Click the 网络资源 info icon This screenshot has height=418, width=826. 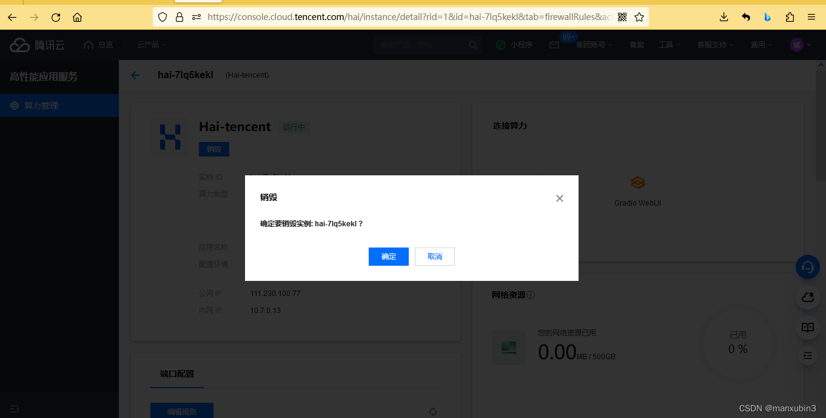pyautogui.click(x=531, y=295)
